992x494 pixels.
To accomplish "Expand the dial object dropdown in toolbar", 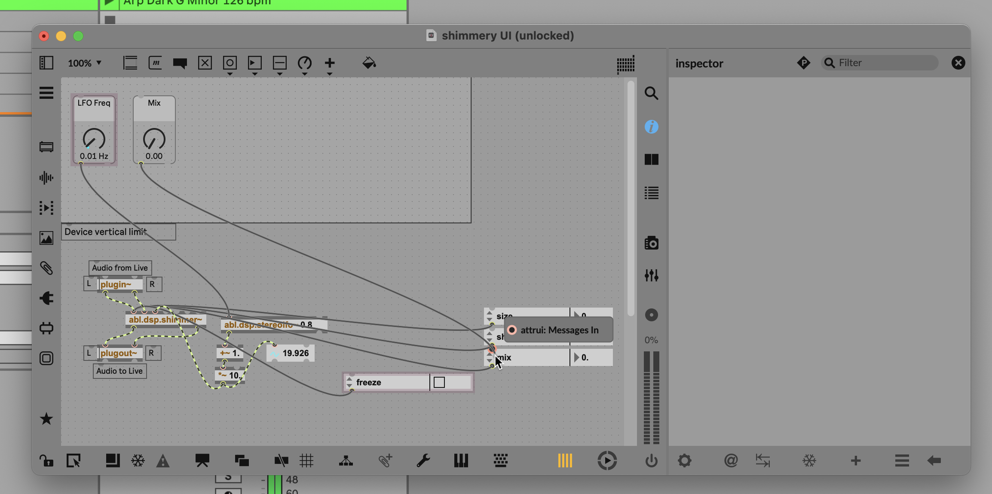I will pyautogui.click(x=305, y=74).
